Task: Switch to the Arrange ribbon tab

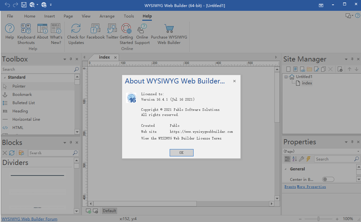Action: (107, 16)
